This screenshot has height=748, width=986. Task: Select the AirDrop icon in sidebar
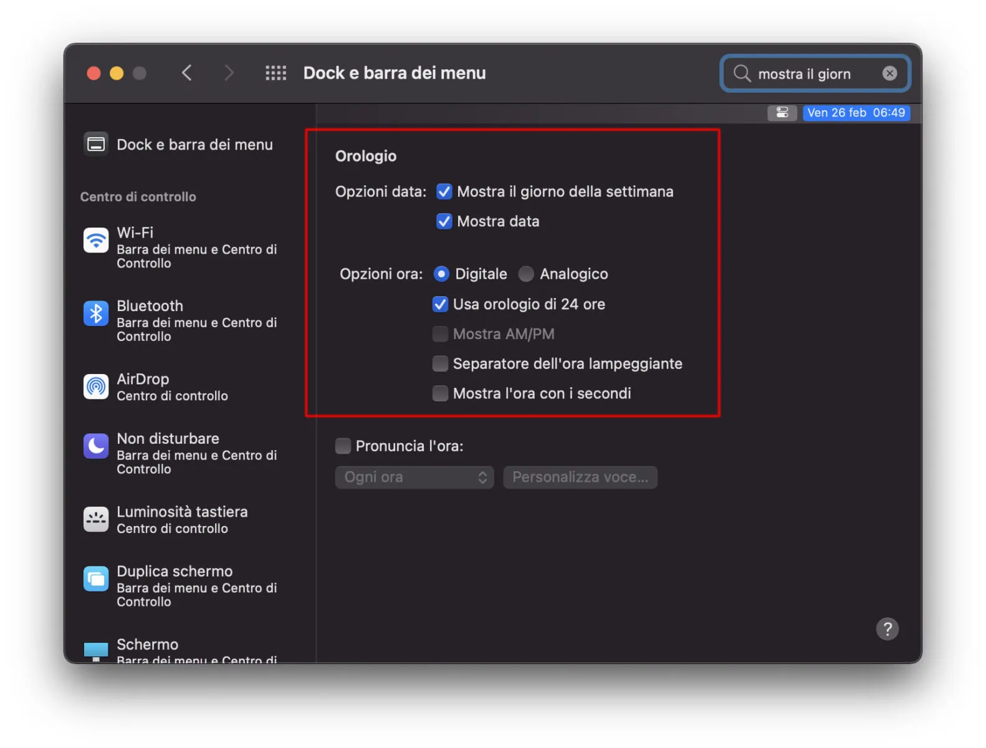pos(96,386)
